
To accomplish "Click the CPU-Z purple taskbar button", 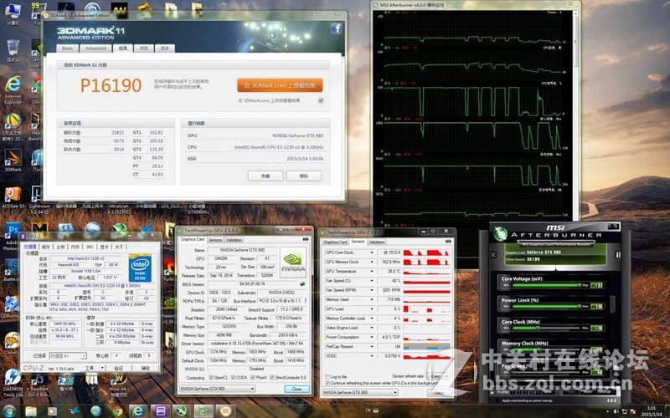I will [161, 410].
